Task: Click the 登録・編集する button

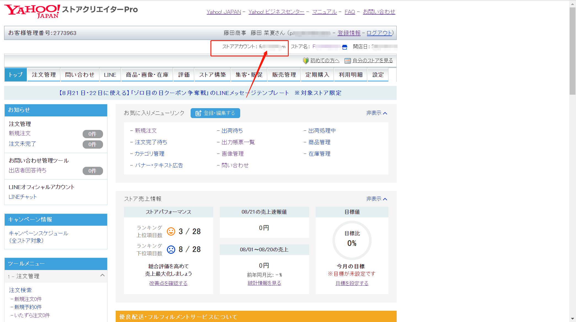Action: [215, 113]
